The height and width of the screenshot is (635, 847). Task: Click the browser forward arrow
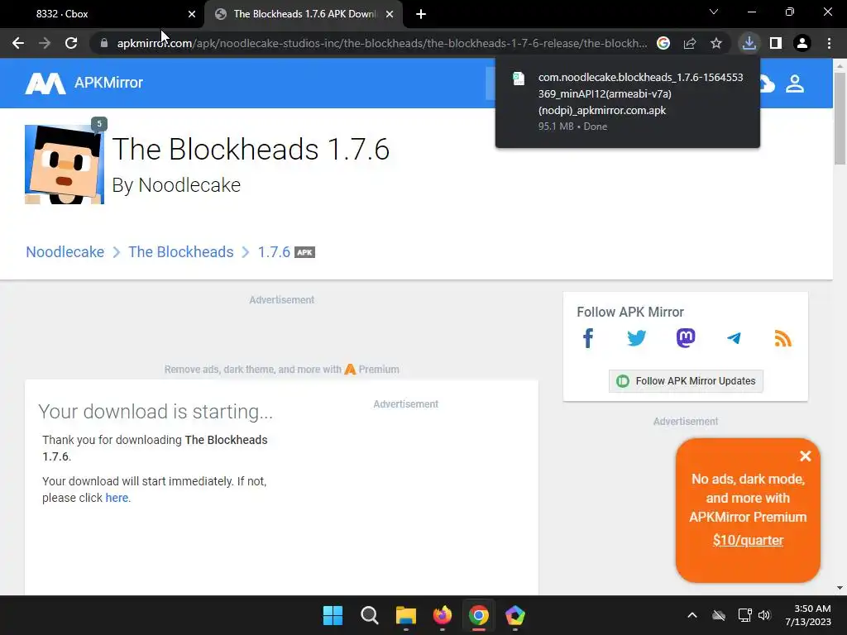pyautogui.click(x=45, y=43)
